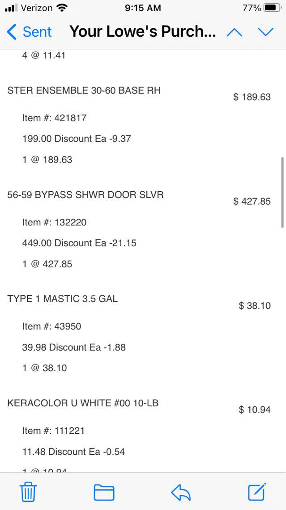Tap the back chevron icon
Image resolution: width=286 pixels, height=510 pixels.
click(x=12, y=32)
